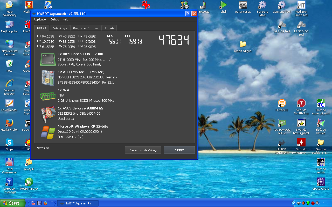
Task: Open the Help menu in Aquamark
Action: (x=65, y=19)
